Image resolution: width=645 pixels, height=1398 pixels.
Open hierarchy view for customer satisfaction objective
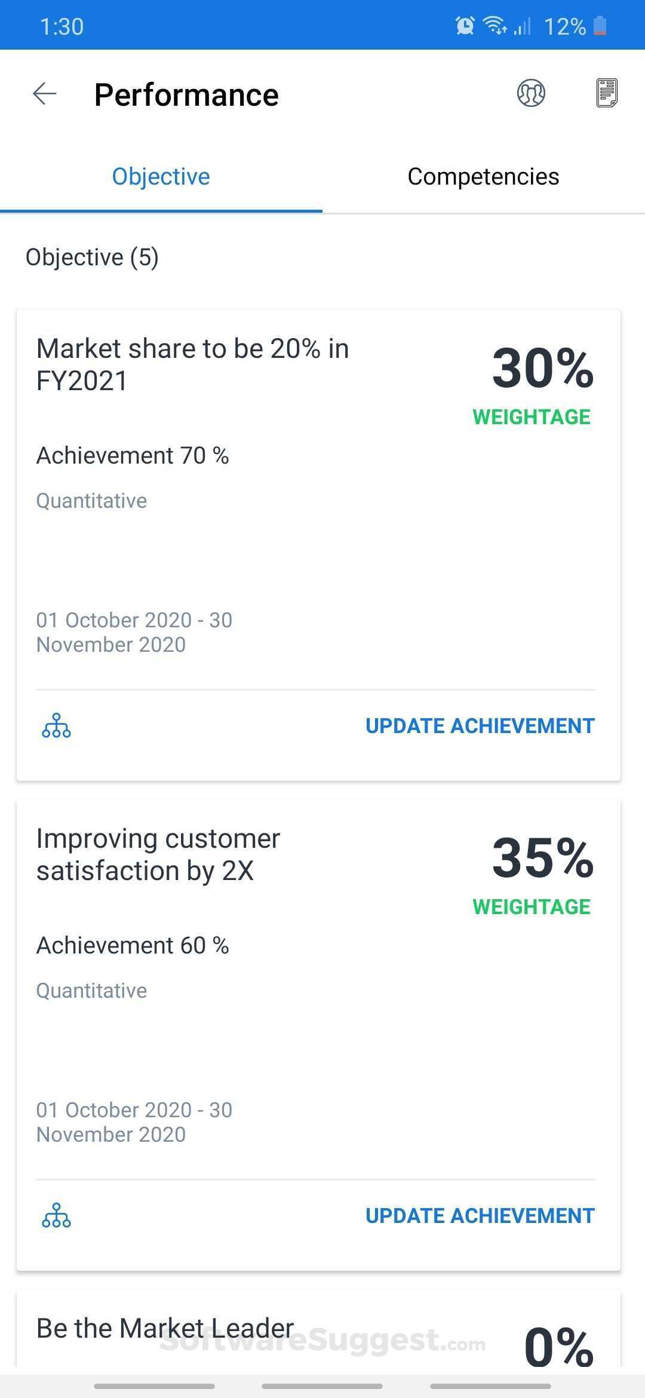click(56, 1216)
